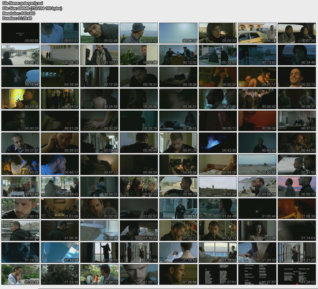
Task: Open the sunset frame at 00:59:15
Action: tap(297, 187)
